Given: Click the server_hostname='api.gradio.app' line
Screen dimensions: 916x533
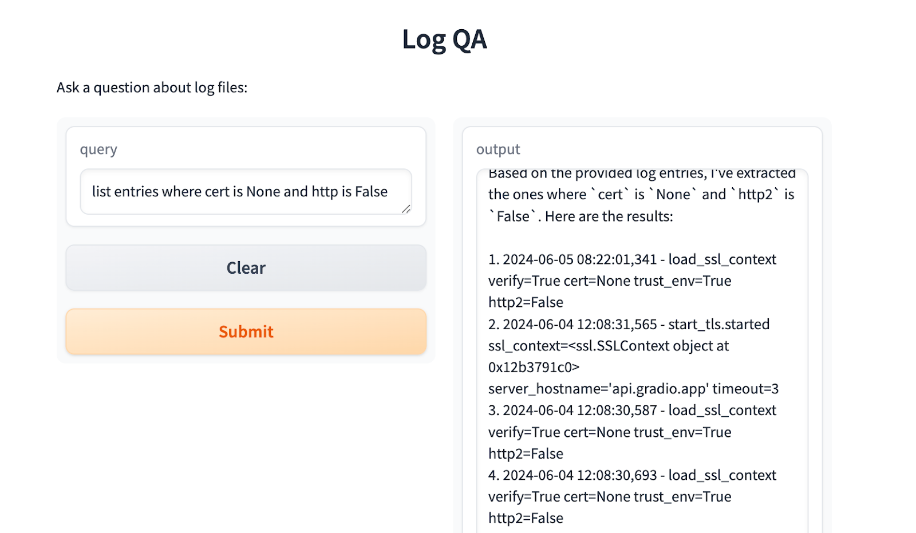Looking at the screenshot, I should coord(633,389).
